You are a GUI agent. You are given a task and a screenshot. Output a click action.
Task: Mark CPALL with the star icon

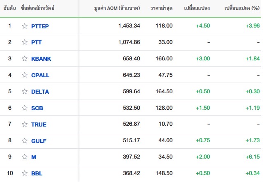[x=25, y=75]
